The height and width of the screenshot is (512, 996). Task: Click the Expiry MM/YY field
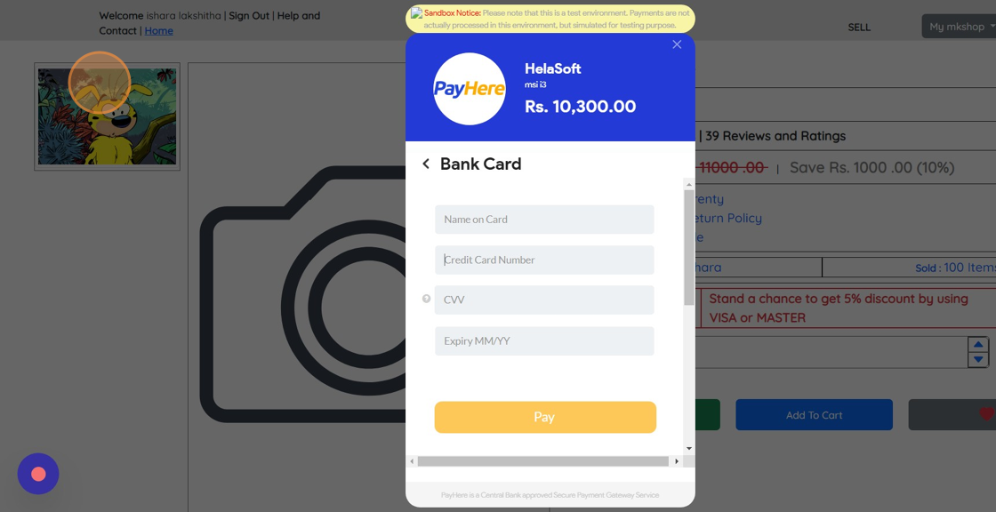(x=544, y=341)
